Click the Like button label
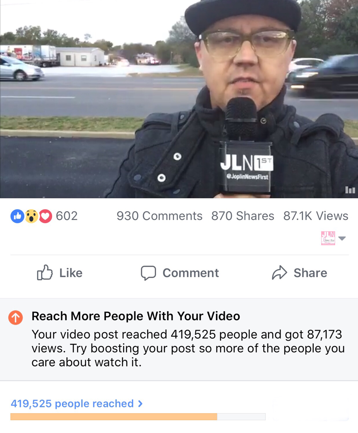The height and width of the screenshot is (433, 358). coord(71,273)
